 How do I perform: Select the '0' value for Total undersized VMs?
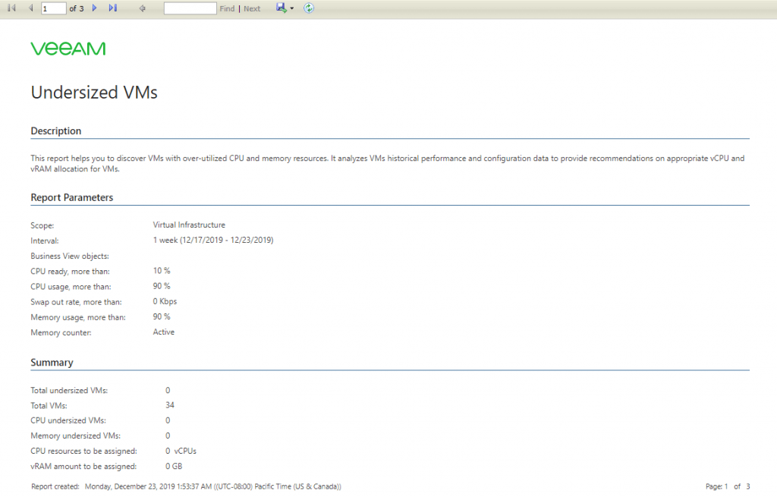tap(168, 391)
